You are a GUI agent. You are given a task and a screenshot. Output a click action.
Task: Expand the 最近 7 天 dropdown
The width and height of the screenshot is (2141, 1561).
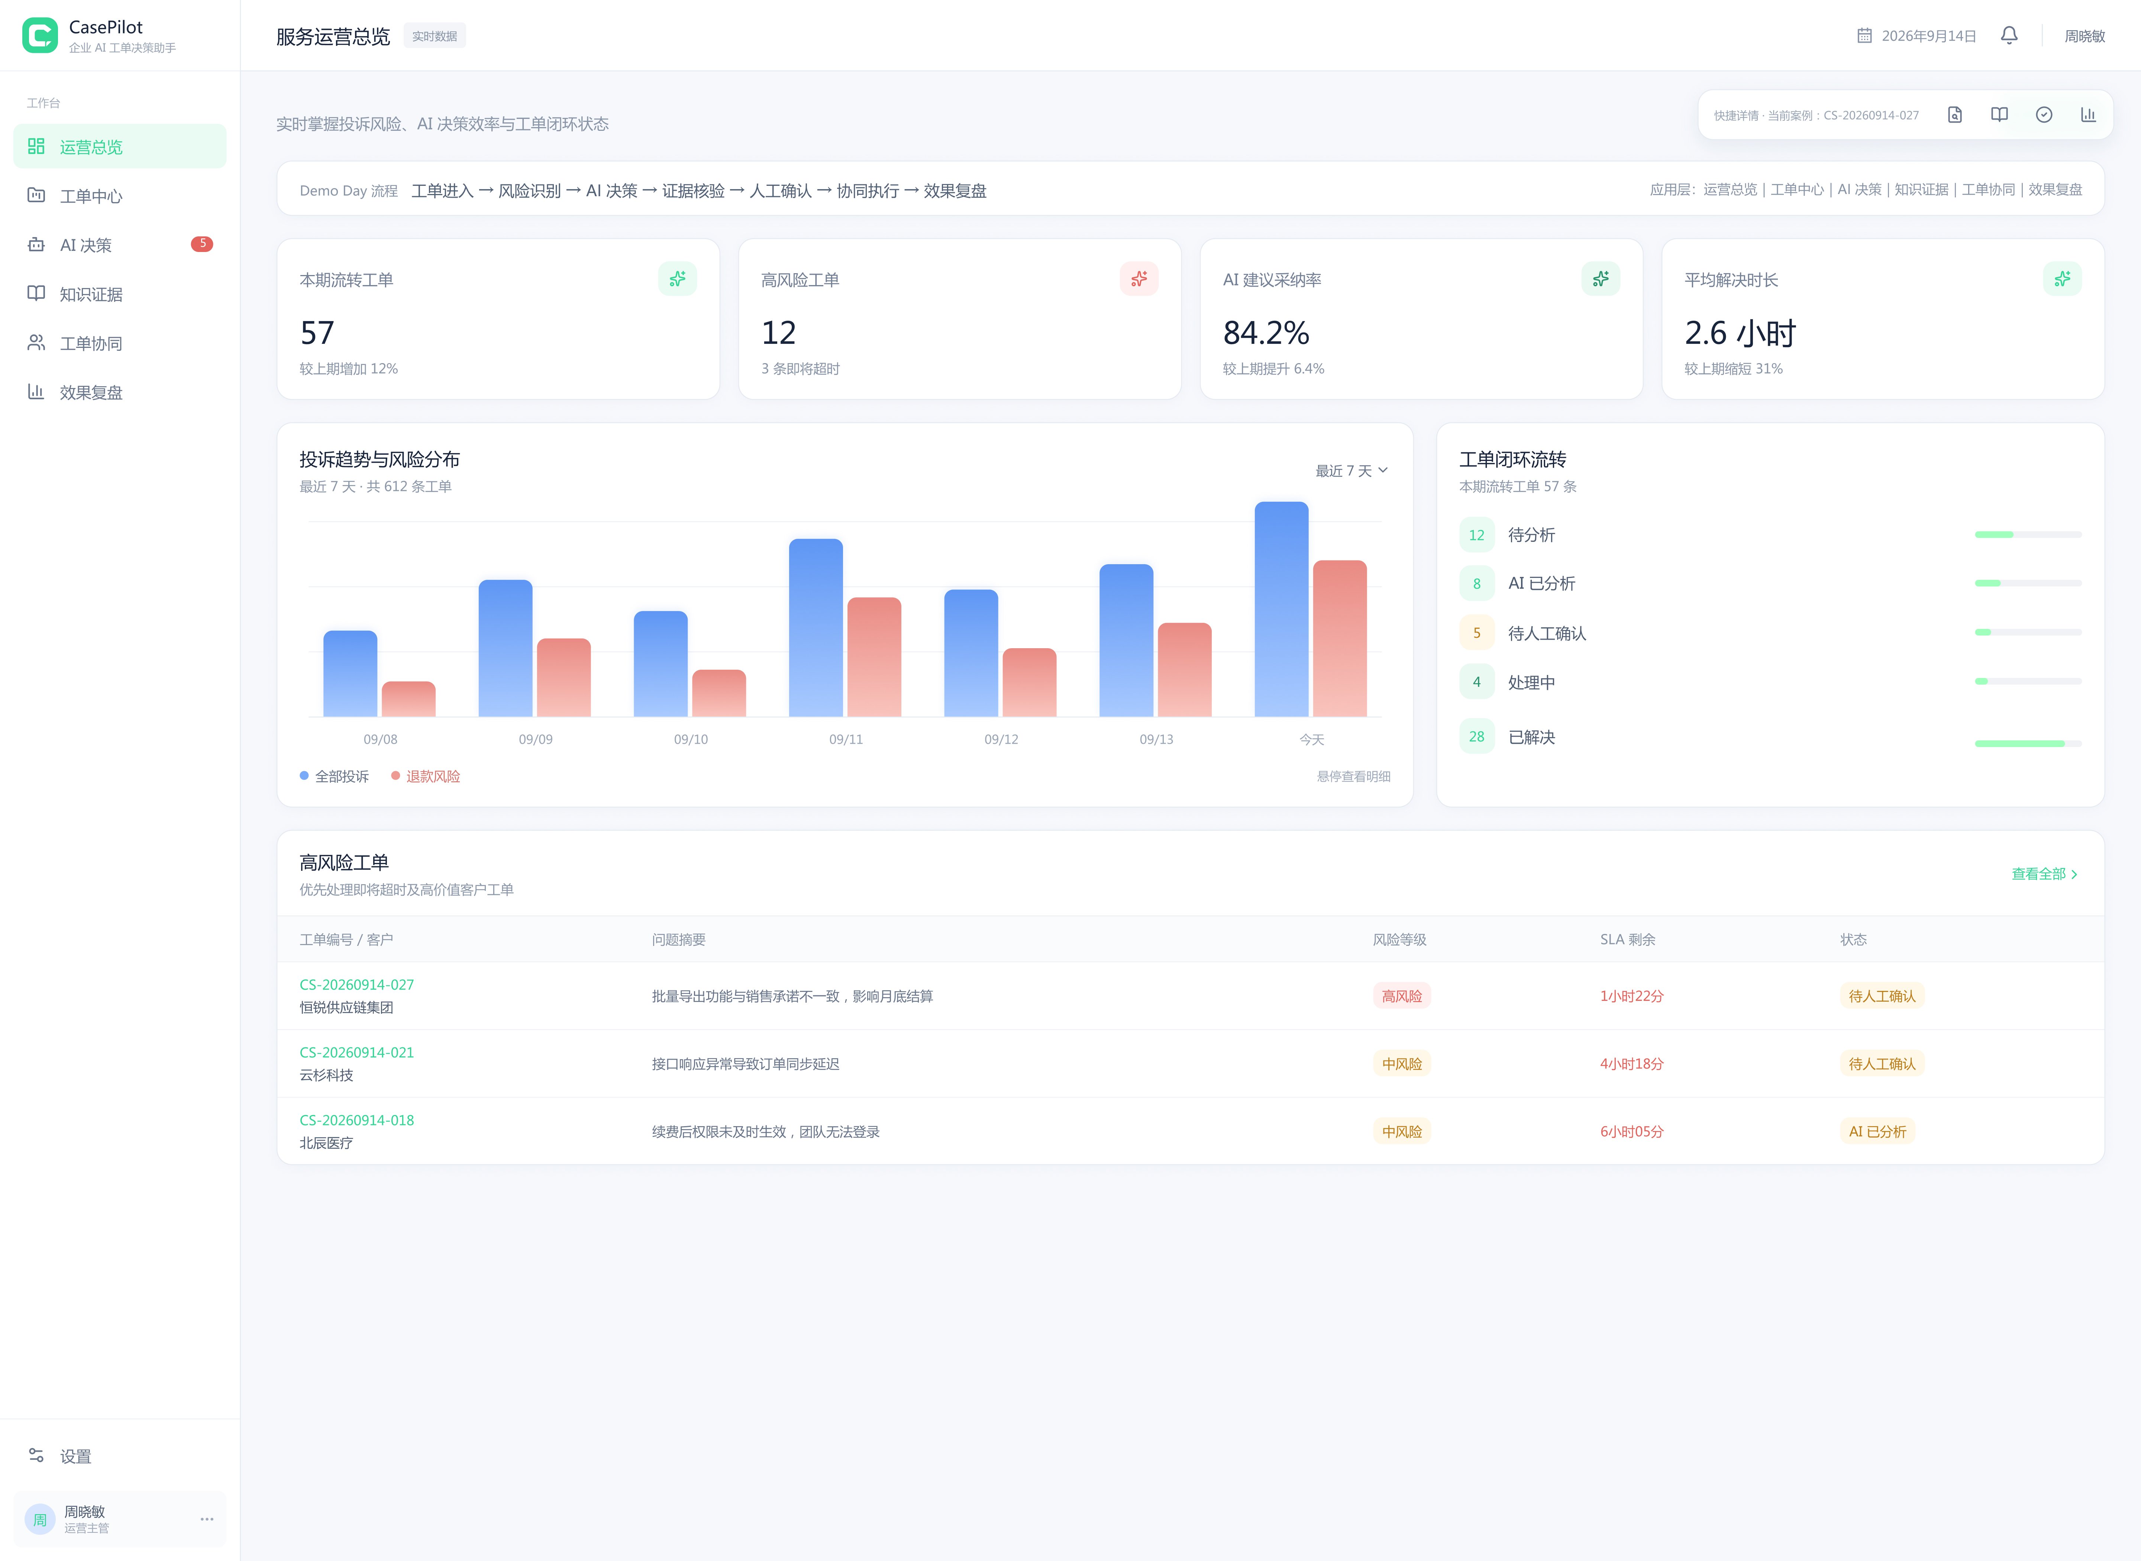(1352, 471)
